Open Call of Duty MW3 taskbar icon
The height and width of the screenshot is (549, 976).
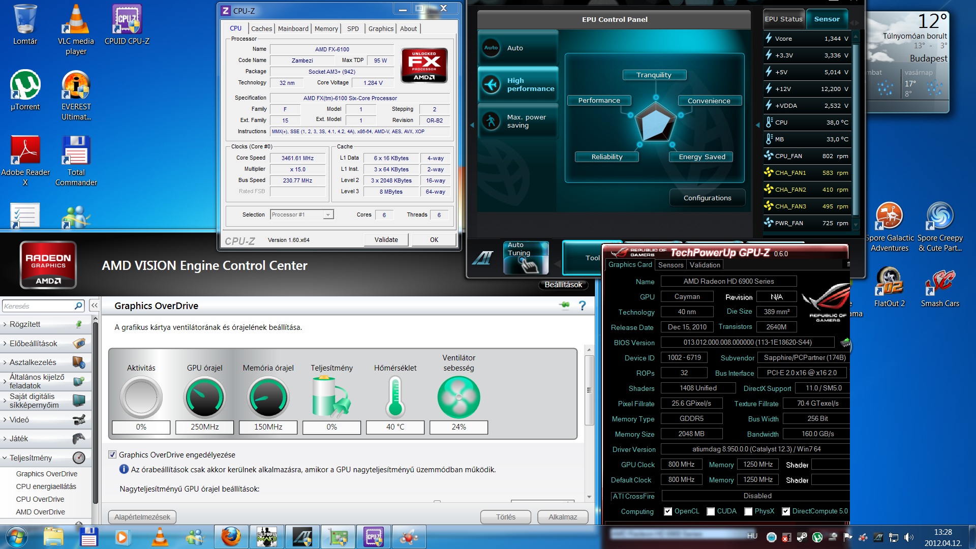click(266, 537)
